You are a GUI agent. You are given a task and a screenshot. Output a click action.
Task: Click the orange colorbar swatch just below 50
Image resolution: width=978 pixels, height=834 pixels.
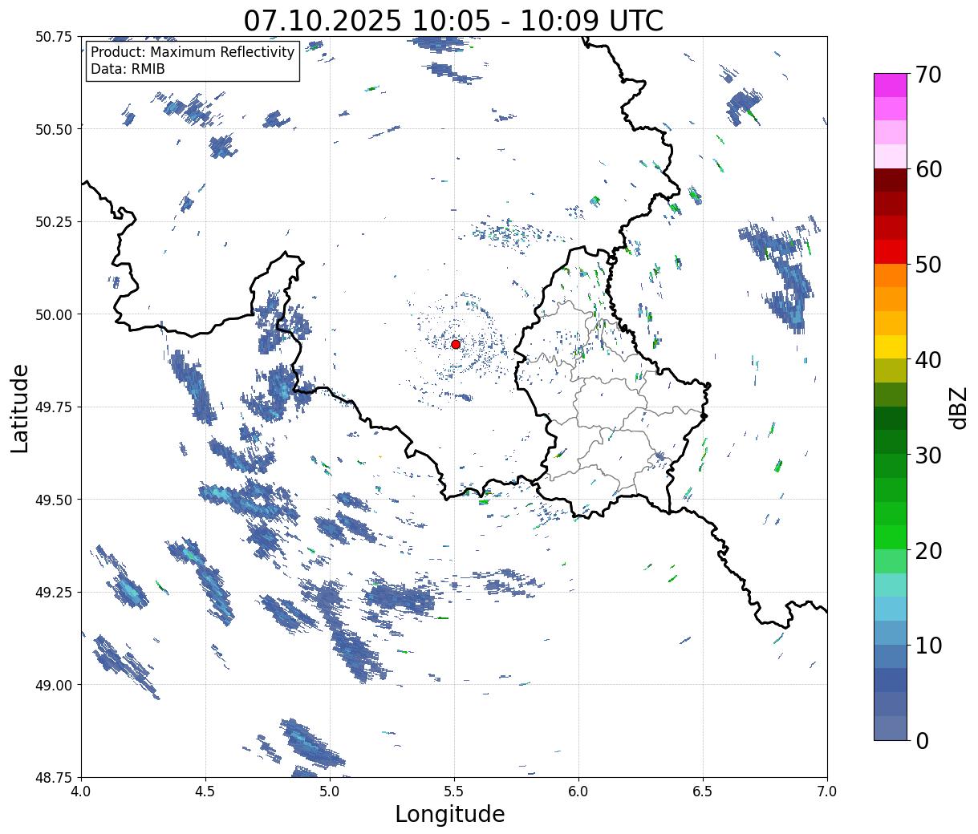(891, 275)
